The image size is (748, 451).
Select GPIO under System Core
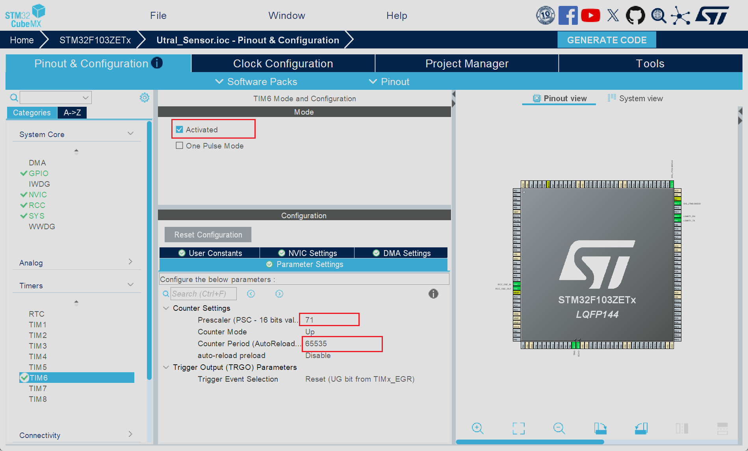point(39,173)
